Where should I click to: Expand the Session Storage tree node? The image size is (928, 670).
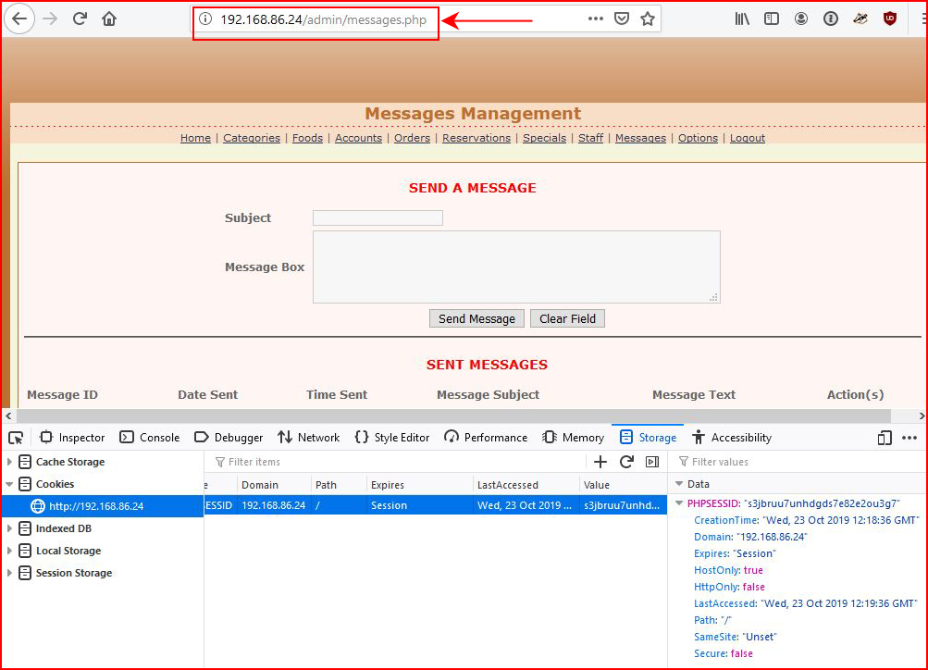[9, 573]
